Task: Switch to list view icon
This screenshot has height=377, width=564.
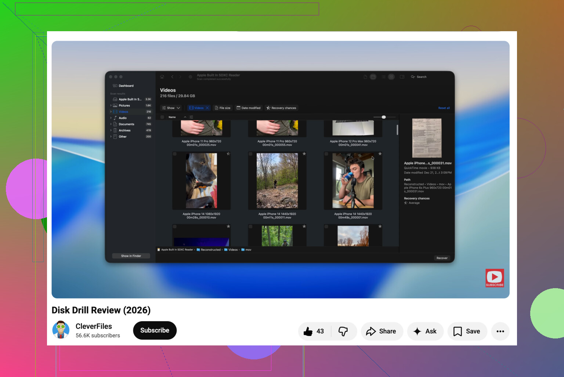Action: (x=383, y=77)
